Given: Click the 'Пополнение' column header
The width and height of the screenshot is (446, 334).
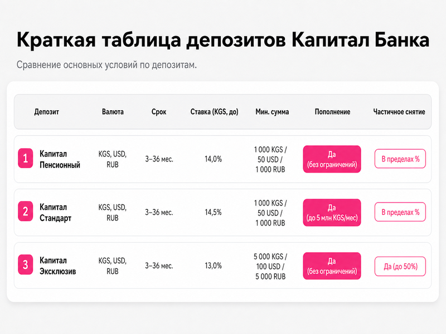Looking at the screenshot, I should (x=332, y=112).
